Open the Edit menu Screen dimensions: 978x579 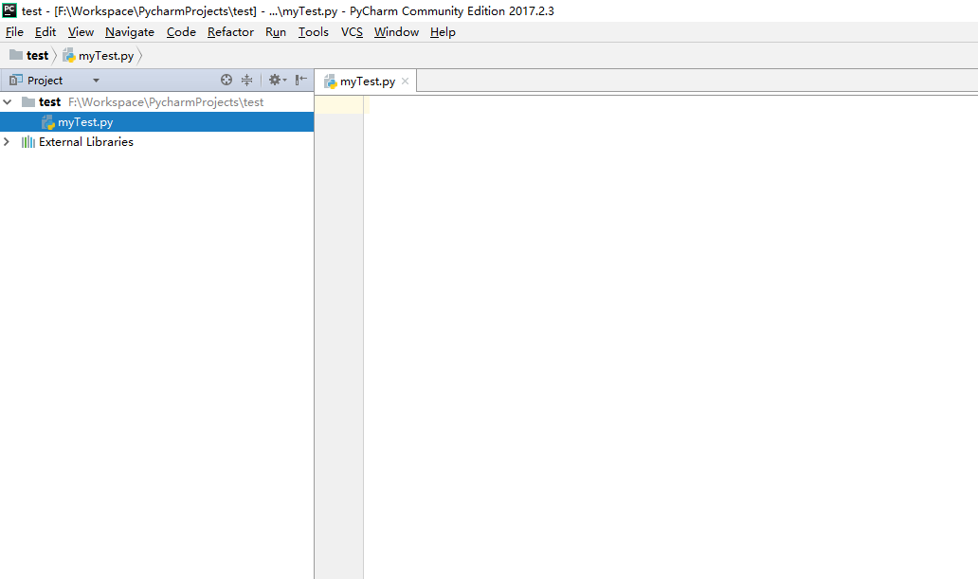point(45,32)
